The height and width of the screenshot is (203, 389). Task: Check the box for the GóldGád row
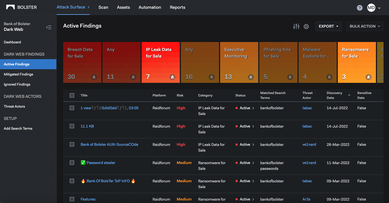point(72,108)
